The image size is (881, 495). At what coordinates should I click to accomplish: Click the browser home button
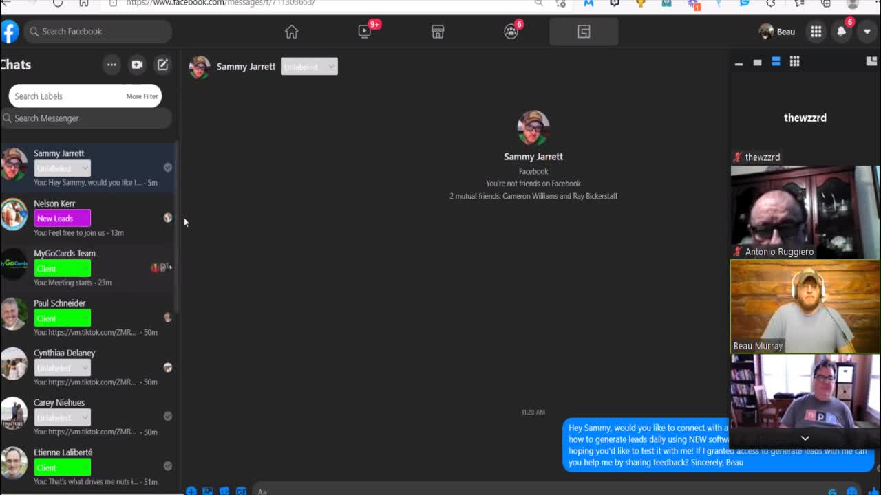tap(83, 3)
